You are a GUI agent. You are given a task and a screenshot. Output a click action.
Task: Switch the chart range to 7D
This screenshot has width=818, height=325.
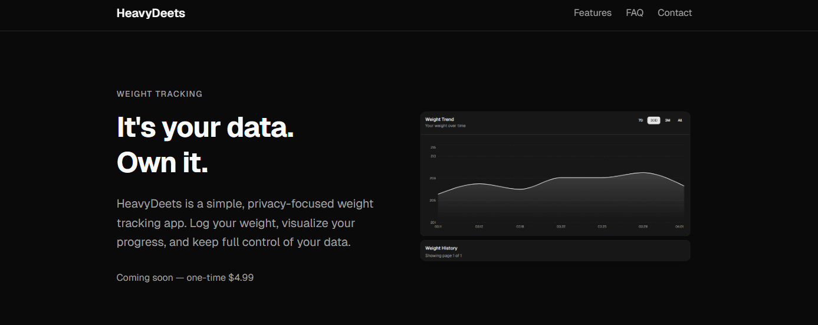pos(640,120)
